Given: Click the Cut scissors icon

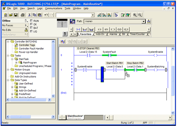Looking at the screenshot, I should tap(29, 15).
